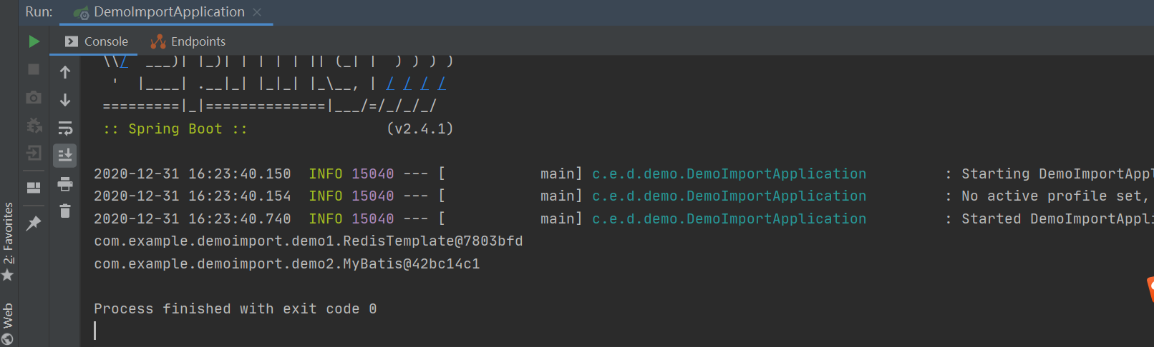Screen dimensions: 1154x347
Task: Take a thread dump with camera icon
Action: [x=34, y=97]
